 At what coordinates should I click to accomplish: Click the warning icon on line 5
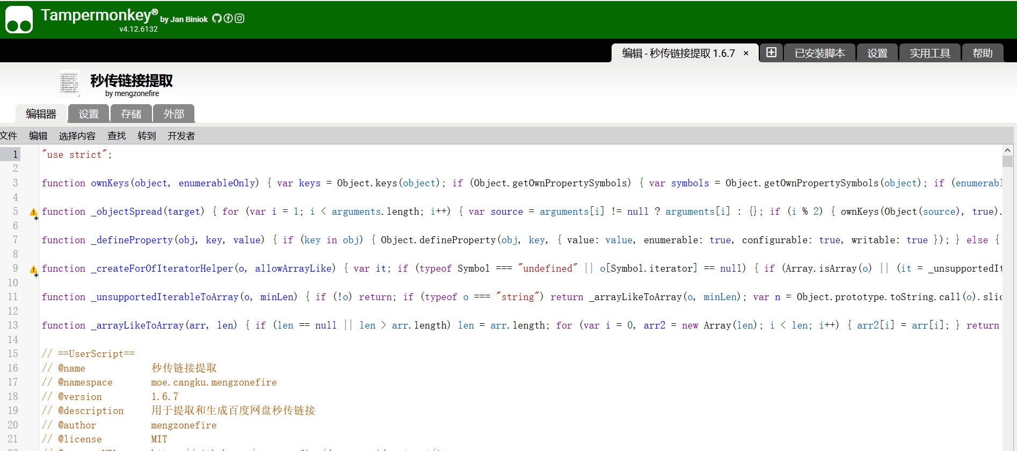click(x=34, y=213)
